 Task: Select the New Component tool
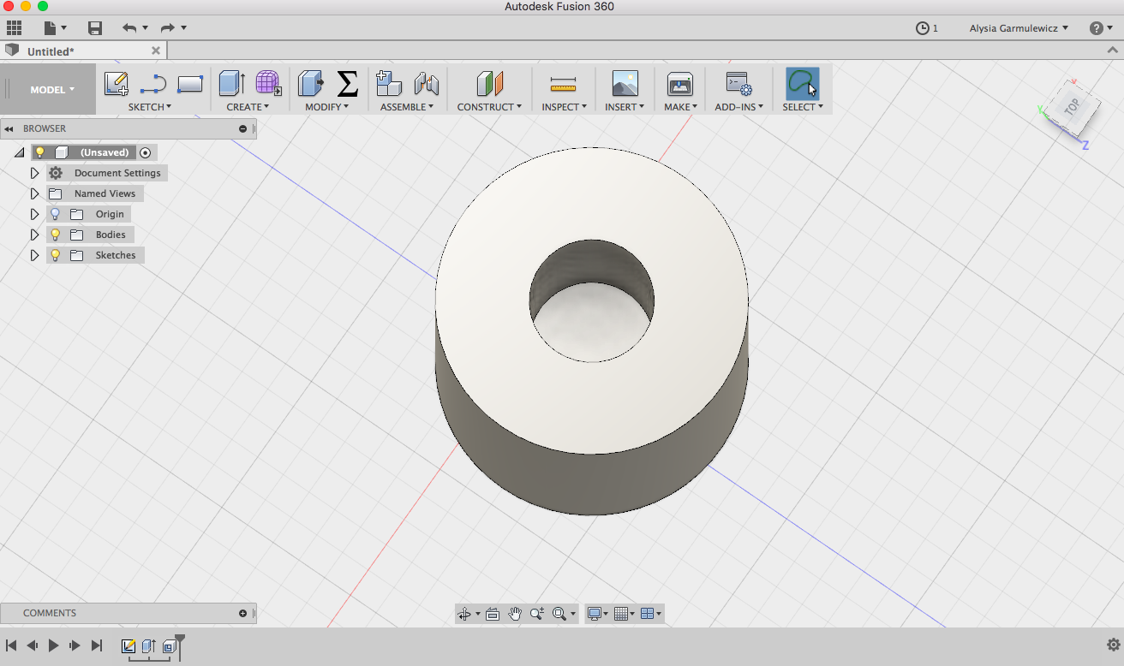(x=389, y=83)
